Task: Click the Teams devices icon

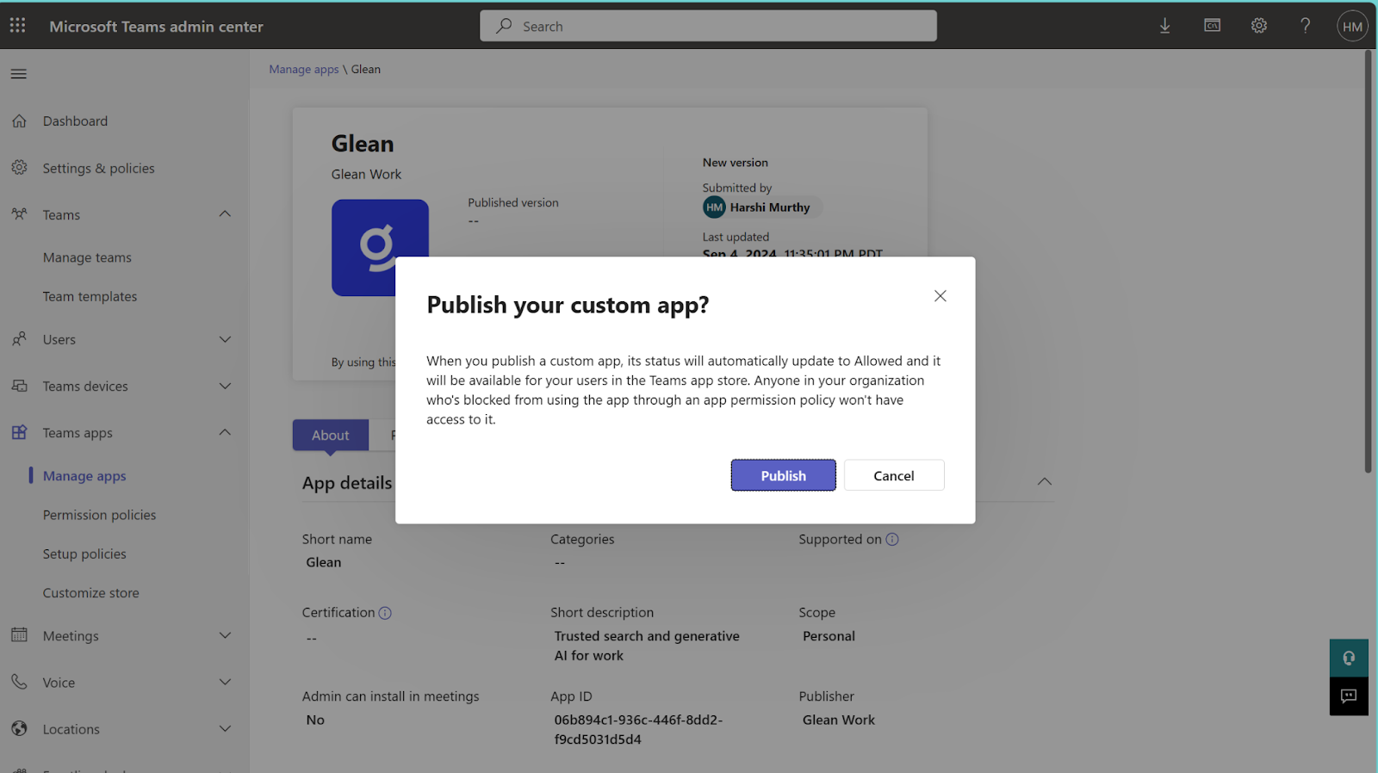Action: tap(19, 386)
